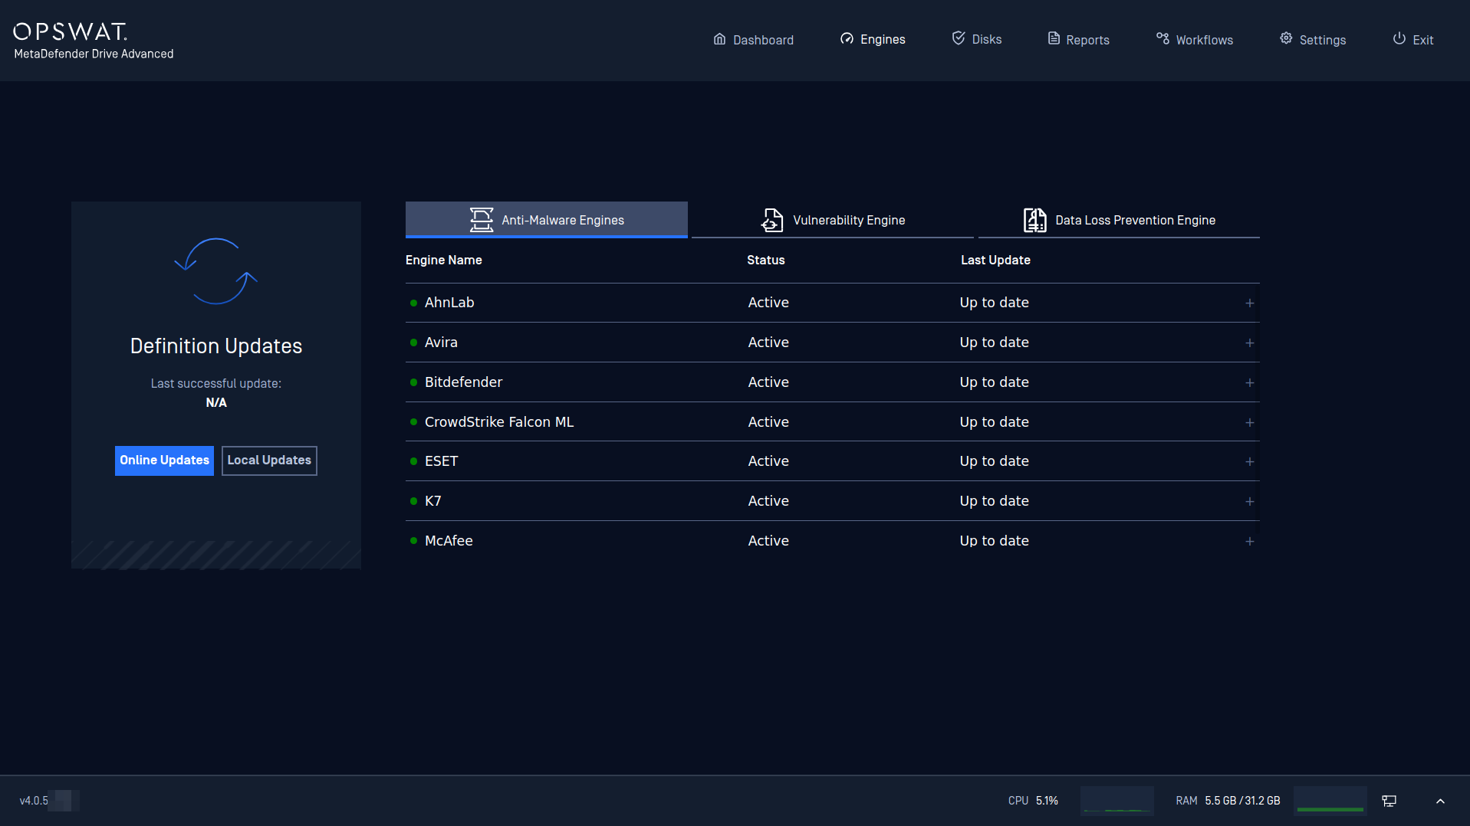
Task: Go to the Engines page
Action: (873, 39)
